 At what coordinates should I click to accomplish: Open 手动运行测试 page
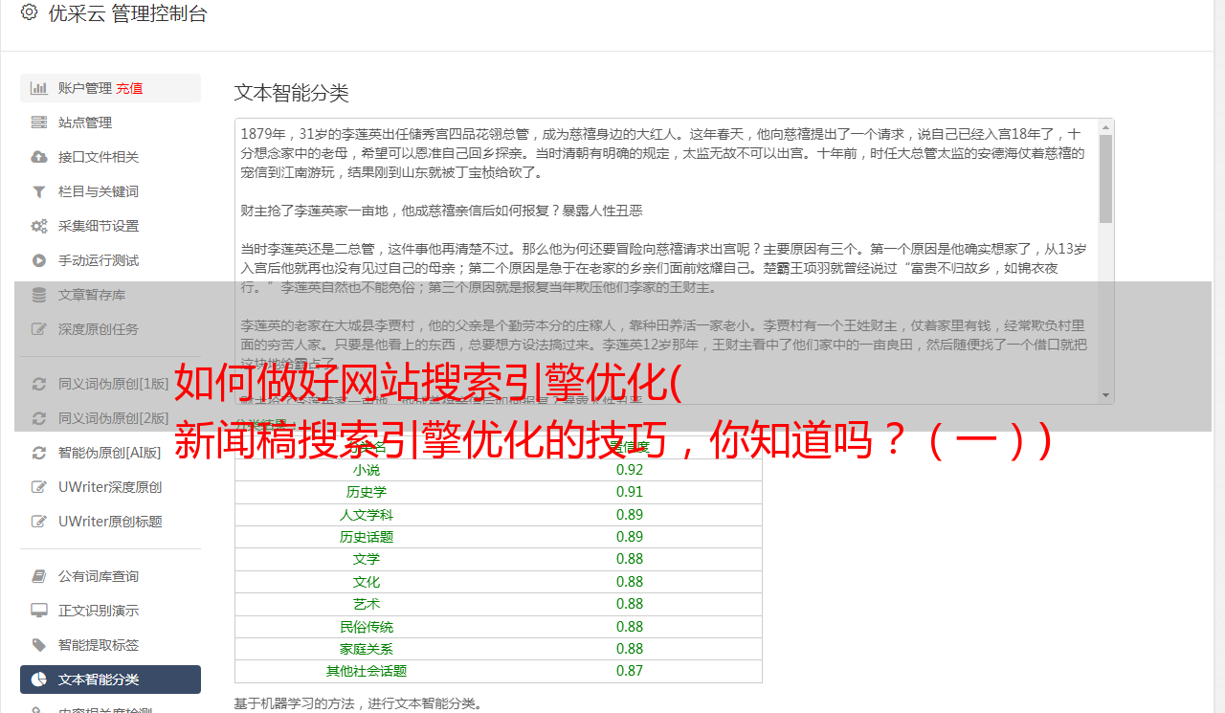tap(110, 260)
